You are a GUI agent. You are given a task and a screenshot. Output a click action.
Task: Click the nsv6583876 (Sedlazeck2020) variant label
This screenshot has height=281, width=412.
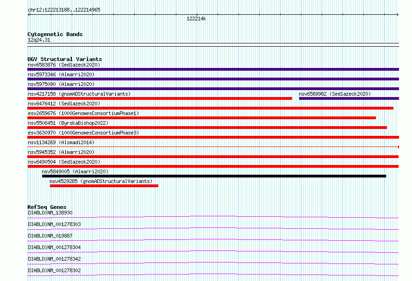[64, 65]
